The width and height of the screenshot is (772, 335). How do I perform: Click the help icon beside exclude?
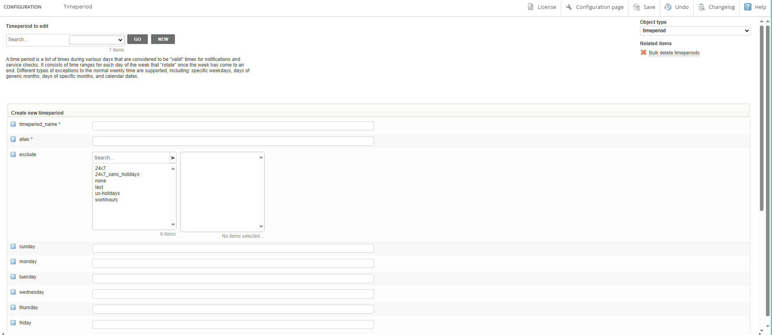click(x=13, y=155)
